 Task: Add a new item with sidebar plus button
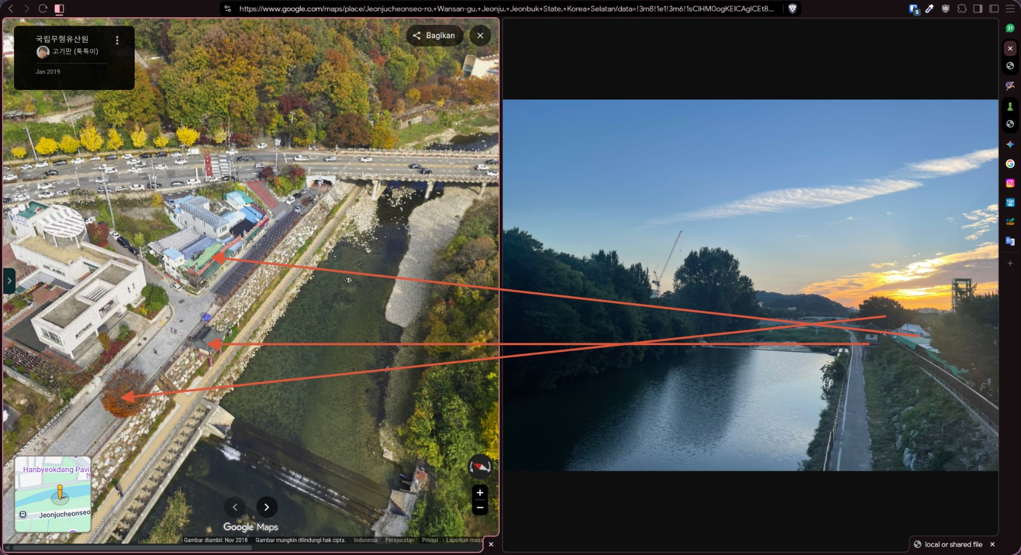[1010, 263]
